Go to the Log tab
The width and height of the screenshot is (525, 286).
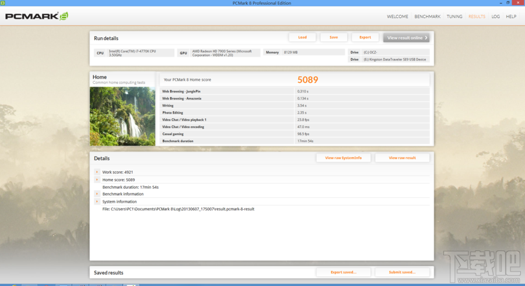tap(495, 16)
